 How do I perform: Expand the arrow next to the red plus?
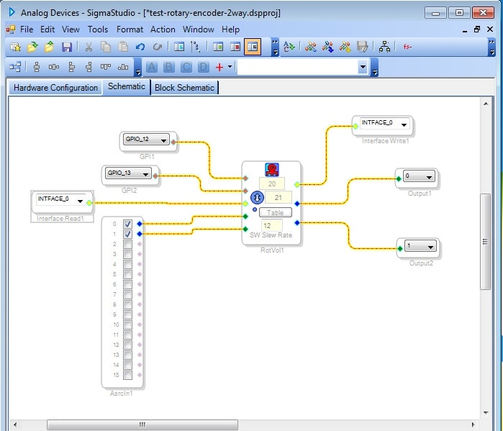[x=230, y=67]
